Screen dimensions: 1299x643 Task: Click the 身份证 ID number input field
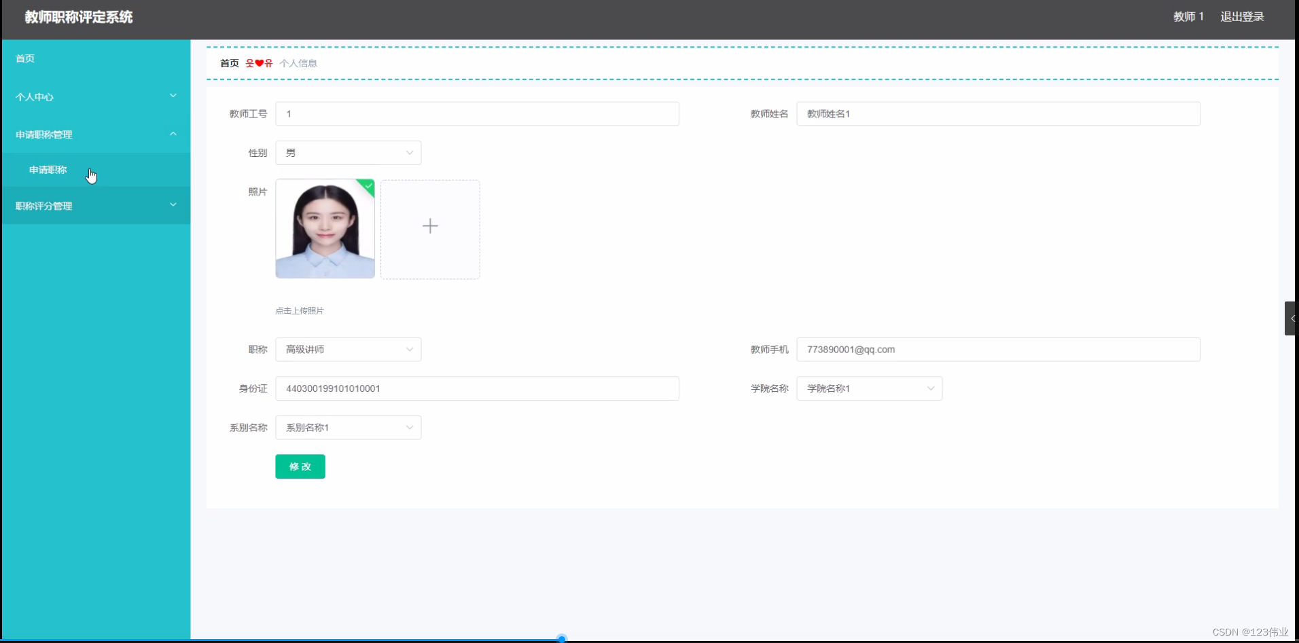pos(477,388)
